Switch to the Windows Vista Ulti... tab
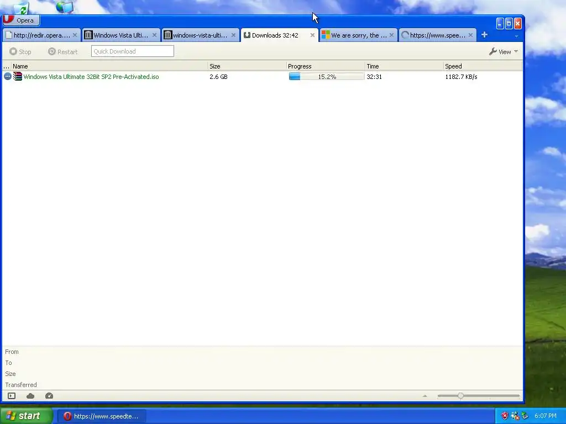The height and width of the screenshot is (424, 566). pos(121,35)
